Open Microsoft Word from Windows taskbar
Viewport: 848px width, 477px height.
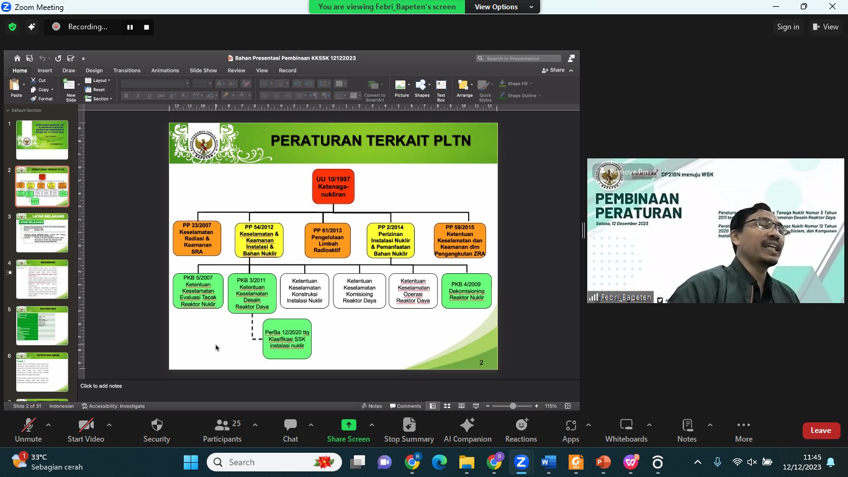[548, 462]
